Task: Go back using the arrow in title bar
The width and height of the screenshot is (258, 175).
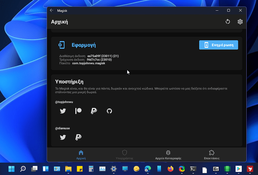Action: coord(52,11)
